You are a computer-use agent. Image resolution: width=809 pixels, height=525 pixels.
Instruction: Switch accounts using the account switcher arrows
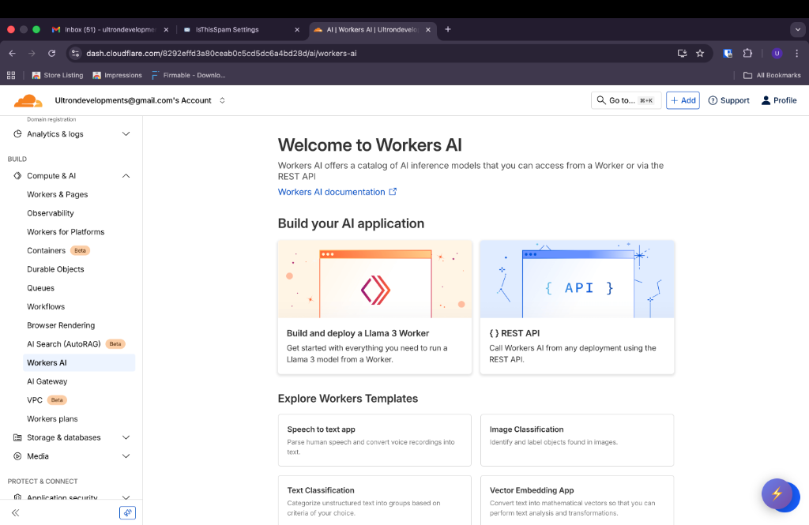(222, 100)
